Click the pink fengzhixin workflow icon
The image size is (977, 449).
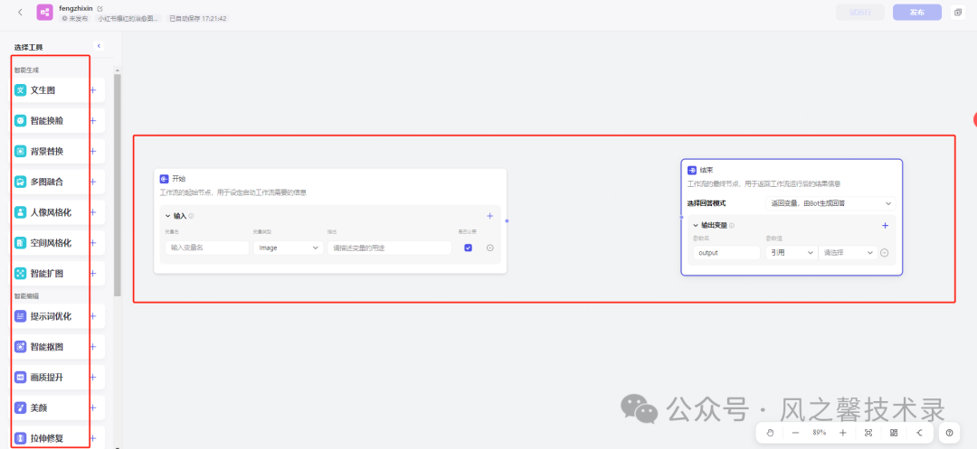44,13
